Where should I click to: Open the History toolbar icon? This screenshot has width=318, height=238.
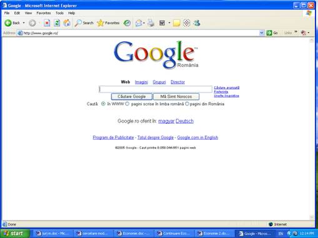pos(127,23)
